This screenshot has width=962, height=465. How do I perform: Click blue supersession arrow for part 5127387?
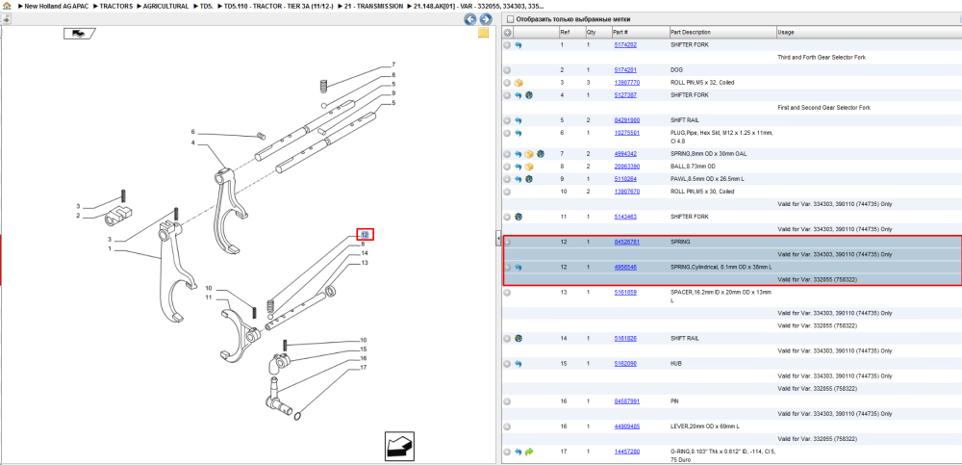[x=519, y=95]
